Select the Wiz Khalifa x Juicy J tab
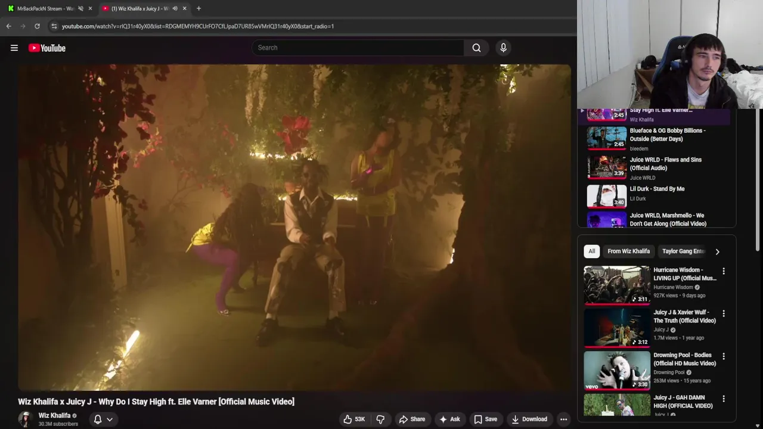Screen dimensions: 763x429 [x=140, y=8]
